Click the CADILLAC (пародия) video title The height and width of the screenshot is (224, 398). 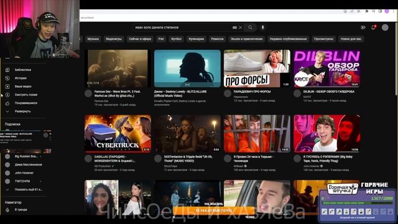point(114,159)
